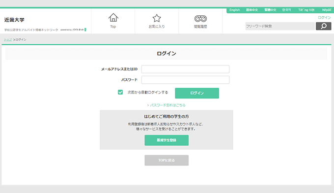Viewport: 334px width, 193px height.
Task: Click the 新規学生登録 registration button
Action: tap(167, 140)
